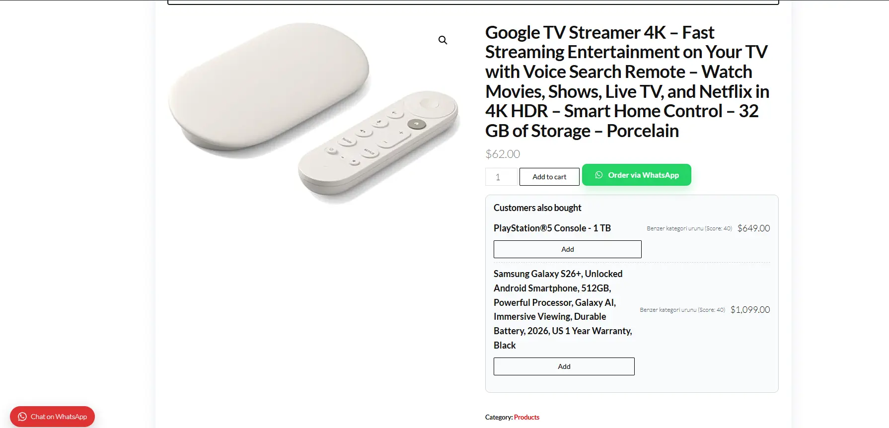Order via WhatsApp button
This screenshot has height=428, width=889.
tap(637, 175)
